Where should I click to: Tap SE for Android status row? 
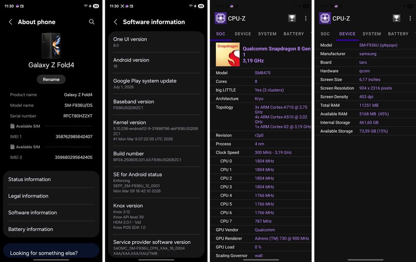[156, 182]
